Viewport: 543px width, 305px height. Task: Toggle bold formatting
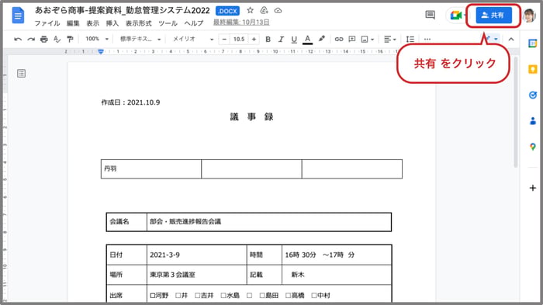268,39
